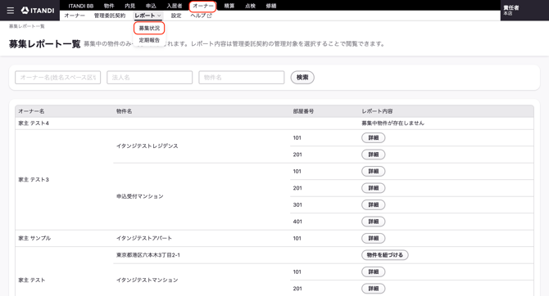The height and width of the screenshot is (296, 549).
Task: Open the hamburger menu icon
Action: point(11,11)
